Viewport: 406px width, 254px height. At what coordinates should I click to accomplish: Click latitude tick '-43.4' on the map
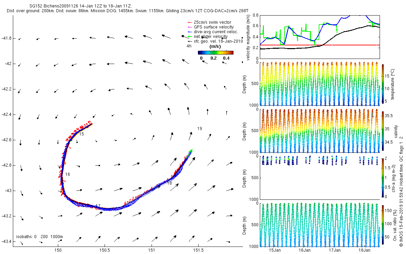coord(6,241)
